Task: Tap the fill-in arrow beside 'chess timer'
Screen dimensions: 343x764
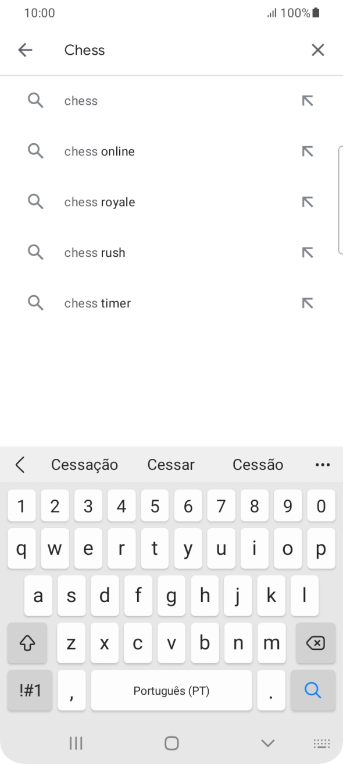Action: pos(306,303)
